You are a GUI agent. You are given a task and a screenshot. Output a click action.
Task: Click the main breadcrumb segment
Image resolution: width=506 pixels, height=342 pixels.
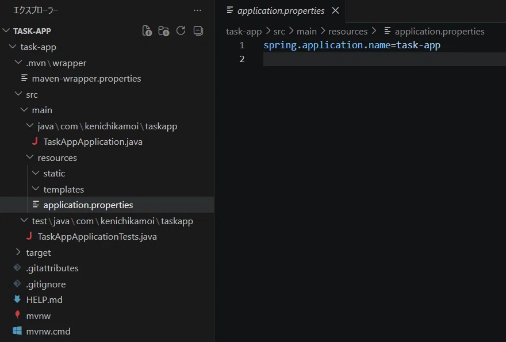(306, 31)
